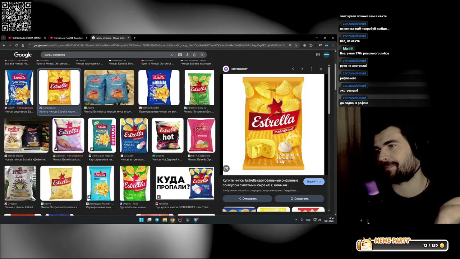Open File Explorer from taskbar

coord(165,220)
